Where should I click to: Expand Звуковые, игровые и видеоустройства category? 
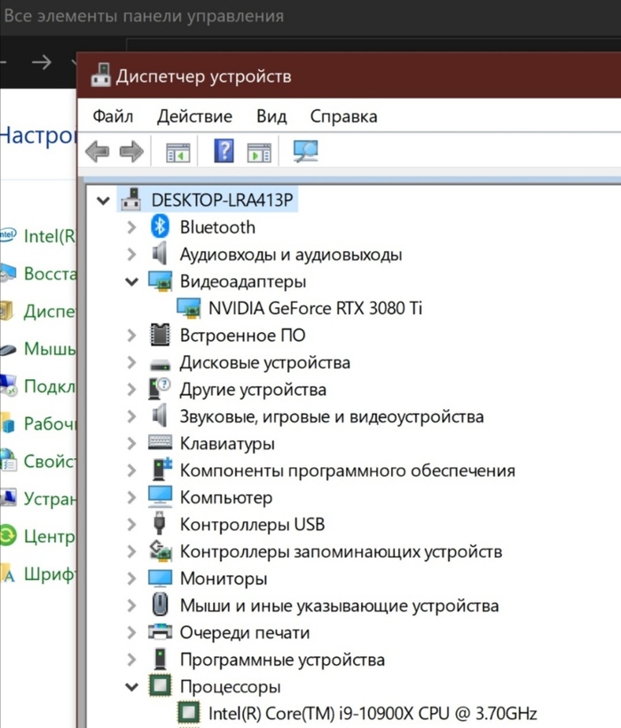(x=131, y=416)
